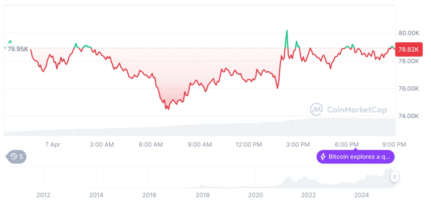Click the history events badge showing 5

pos(17,157)
